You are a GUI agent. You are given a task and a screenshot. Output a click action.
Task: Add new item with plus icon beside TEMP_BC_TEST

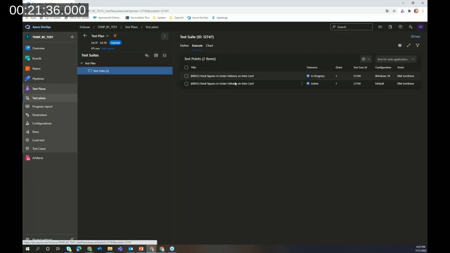click(72, 37)
